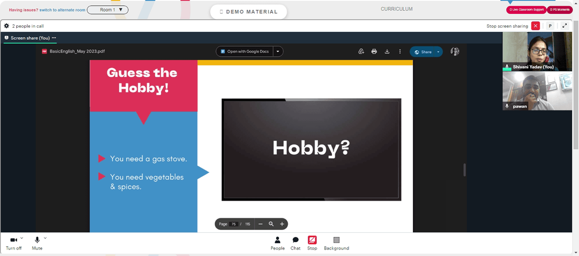Image resolution: width=579 pixels, height=256 pixels.
Task: Click the PDF vertical scrollbar handle
Action: pos(464,170)
